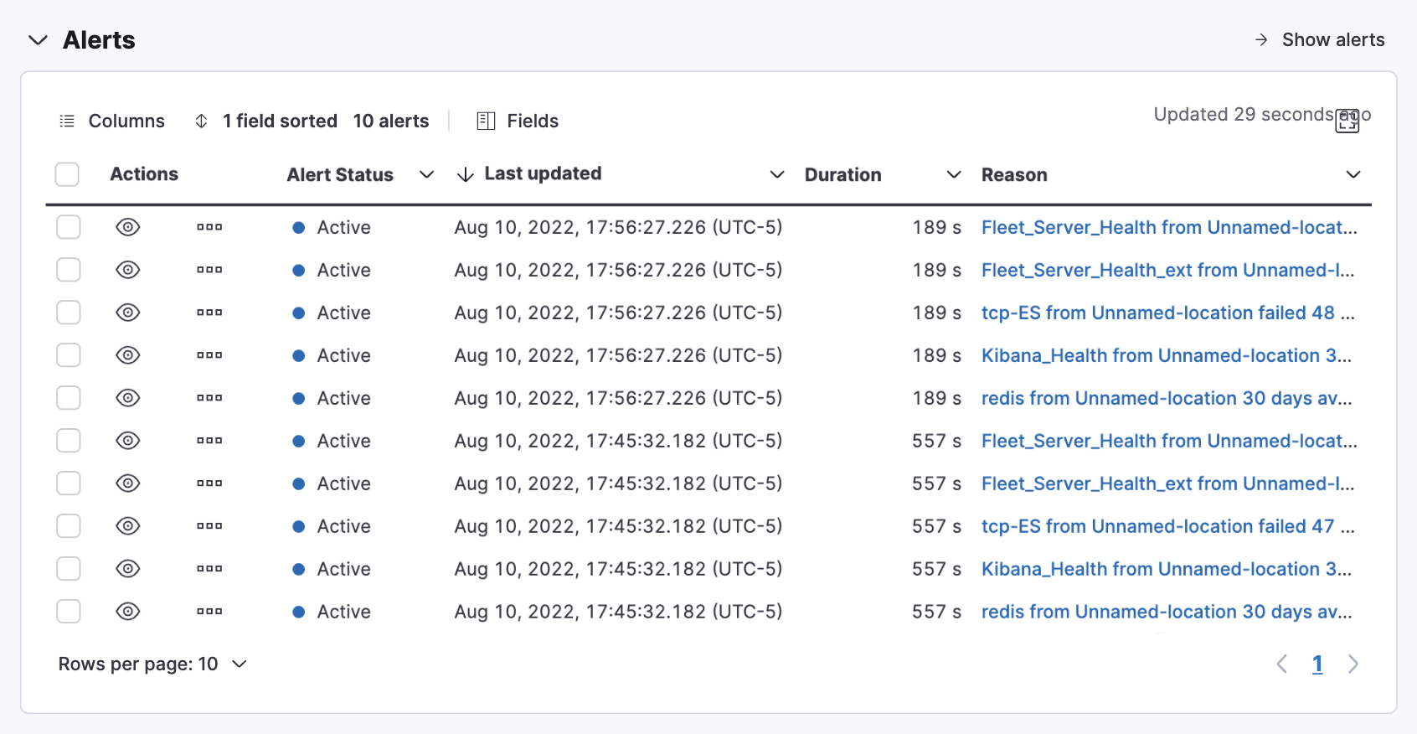Tick checkbox on tcp-ES failed 47 row
1417x734 pixels.
69,526
